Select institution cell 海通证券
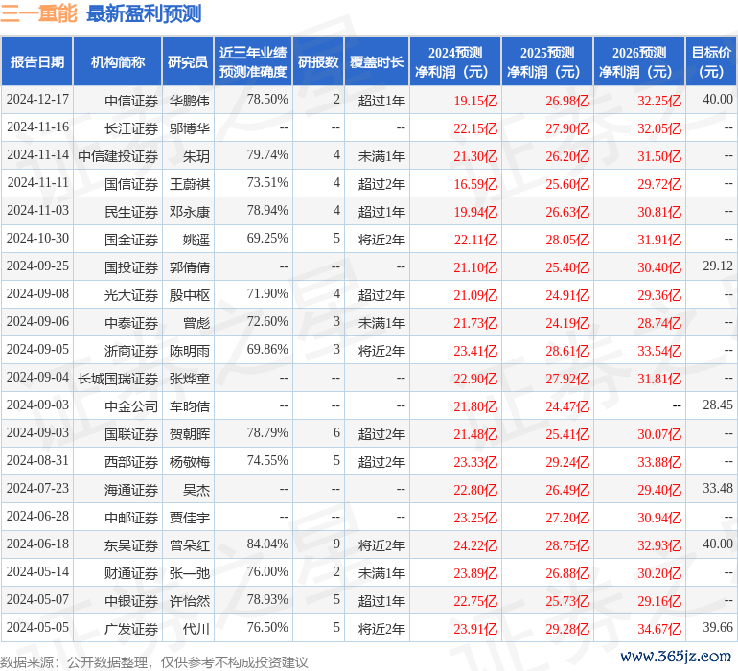Screen dimensions: 738x671 131,489
